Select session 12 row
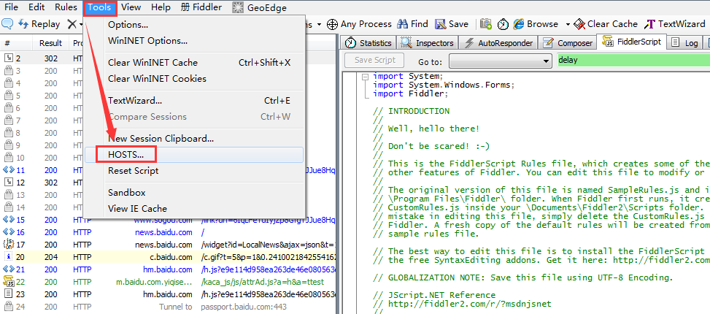 coord(42,183)
